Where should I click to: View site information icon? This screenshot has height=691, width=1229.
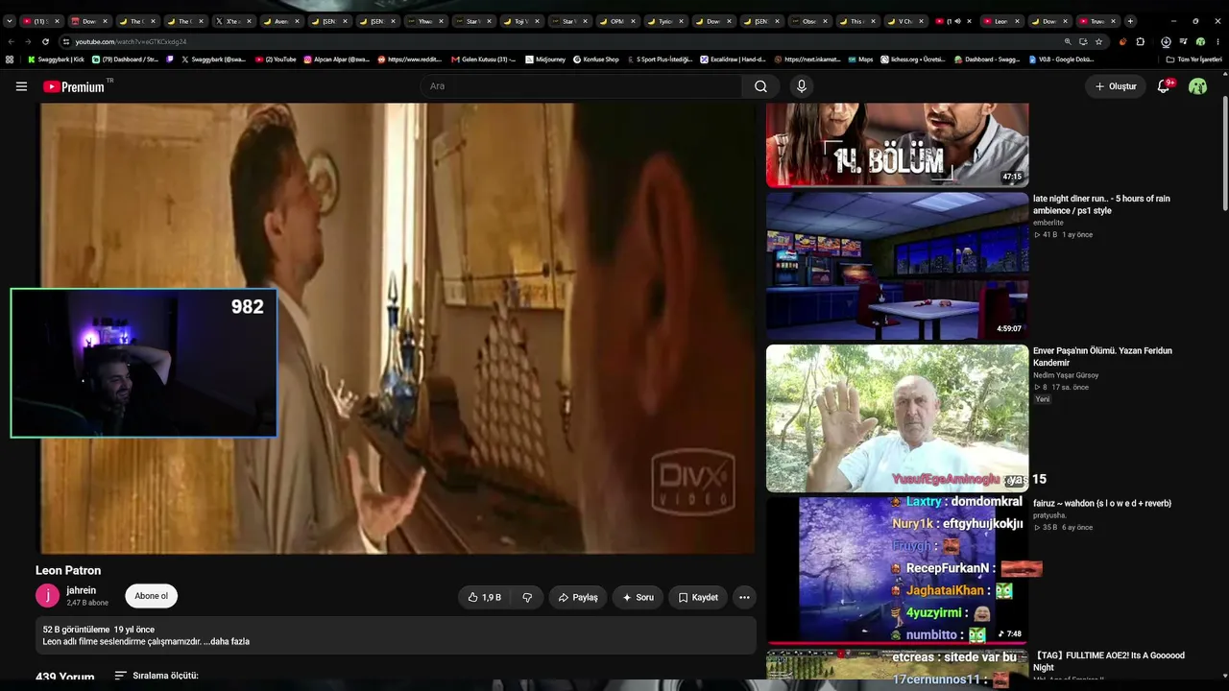click(66, 41)
